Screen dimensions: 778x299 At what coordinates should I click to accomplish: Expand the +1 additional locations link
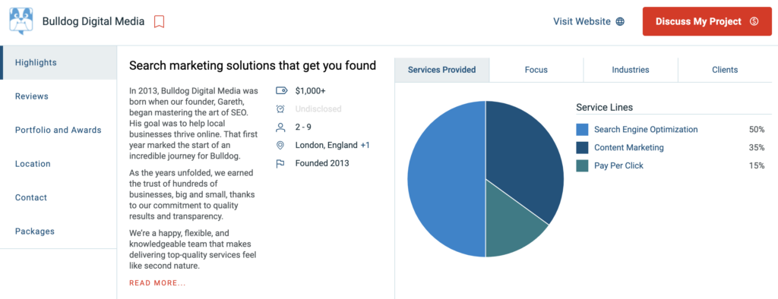coord(365,145)
